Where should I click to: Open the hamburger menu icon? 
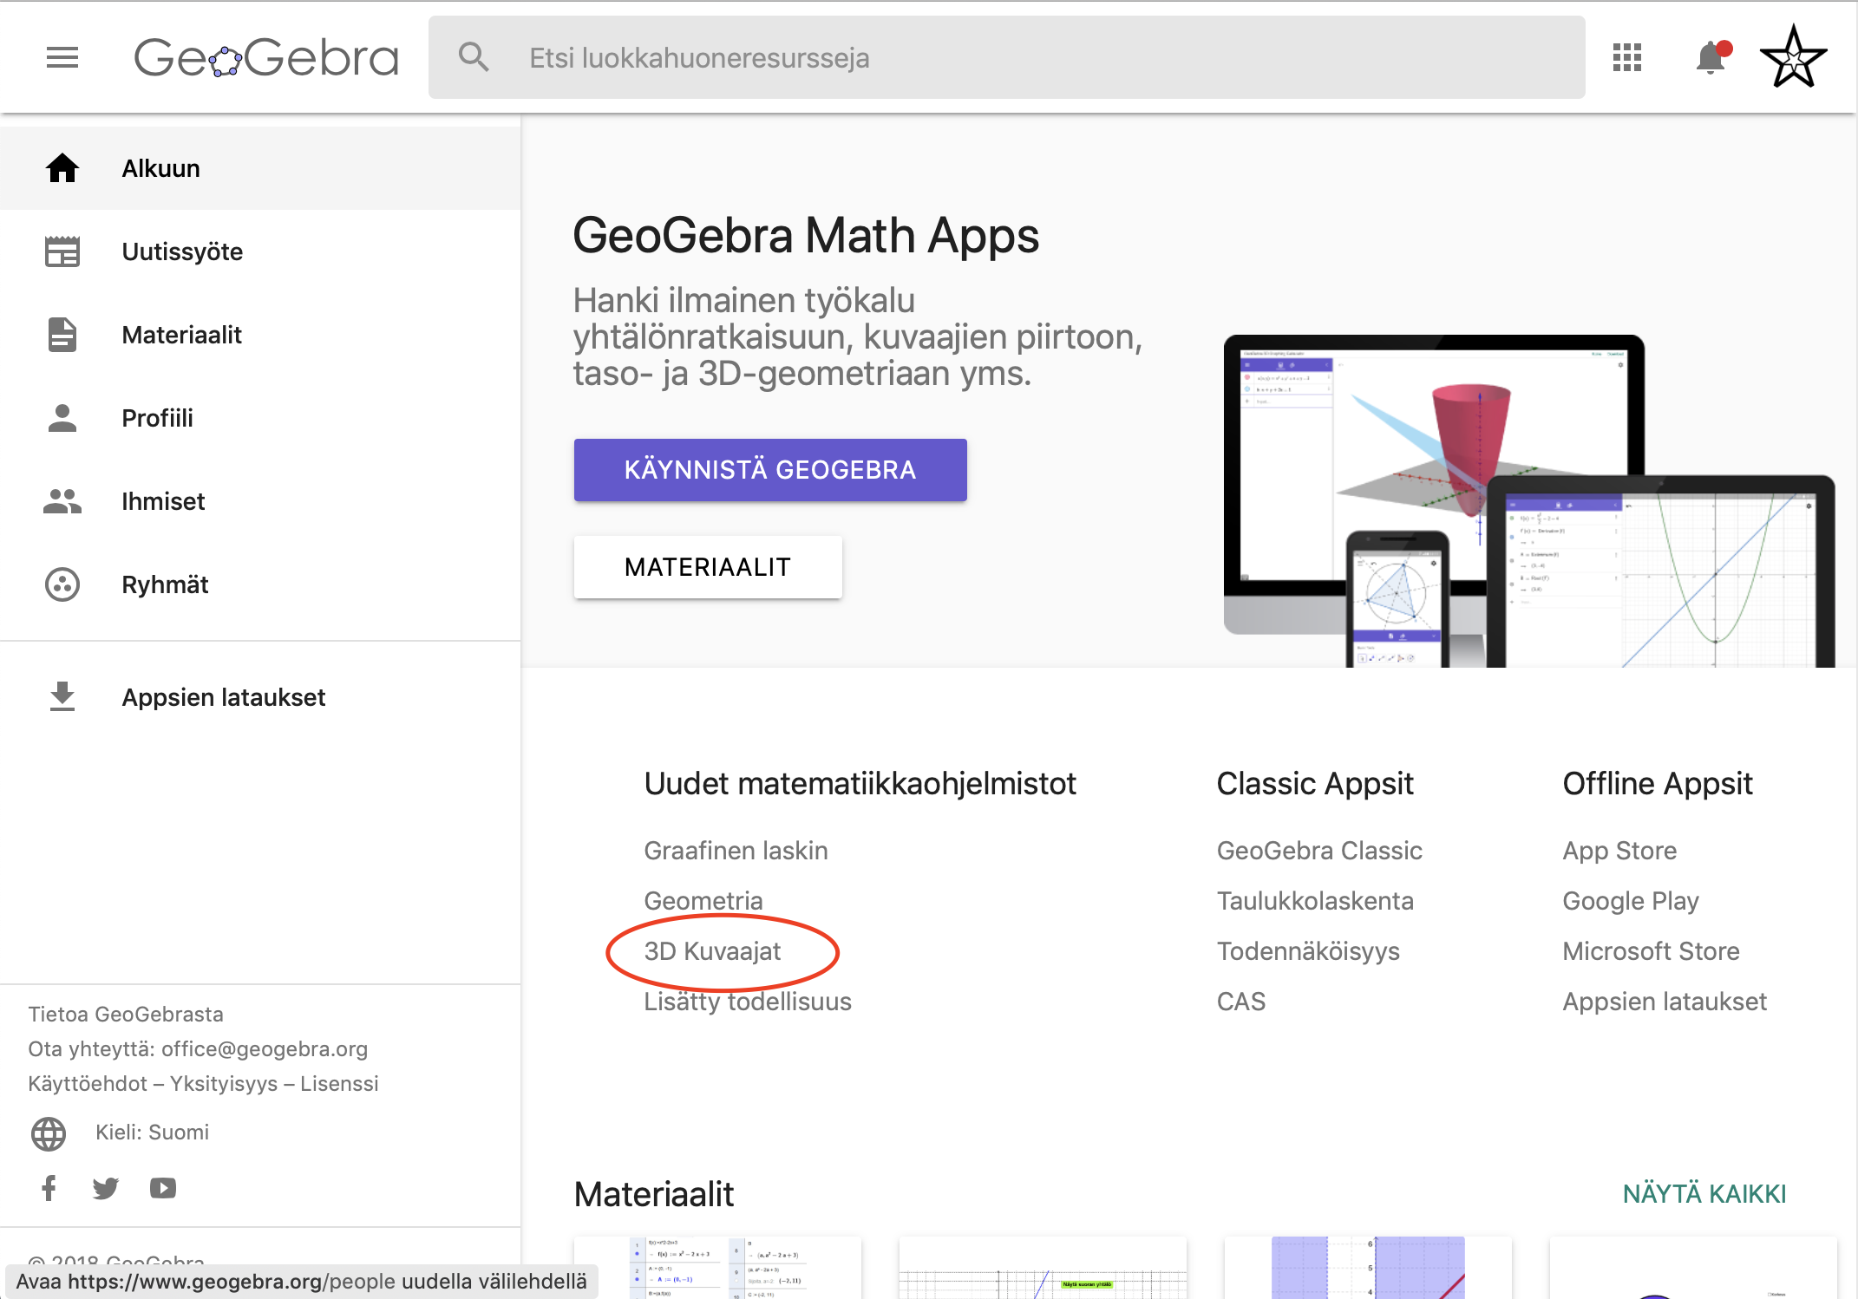[62, 57]
